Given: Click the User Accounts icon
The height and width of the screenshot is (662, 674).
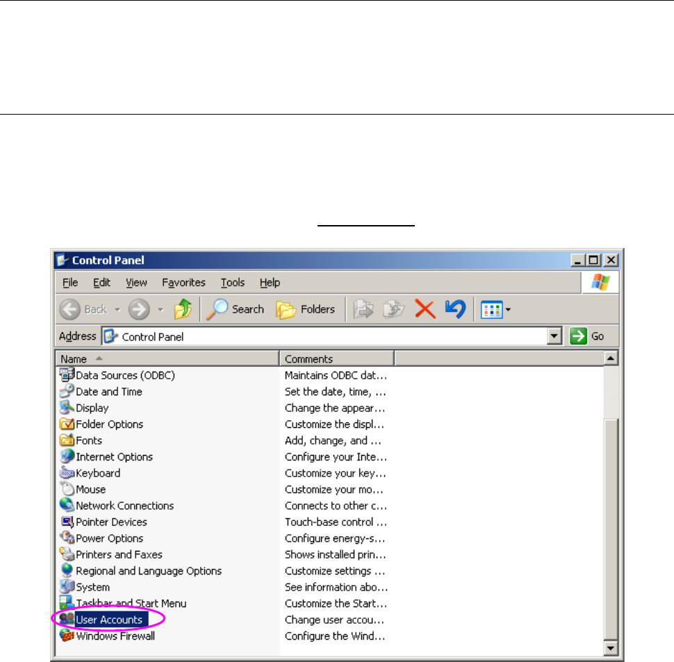Looking at the screenshot, I should click(67, 620).
